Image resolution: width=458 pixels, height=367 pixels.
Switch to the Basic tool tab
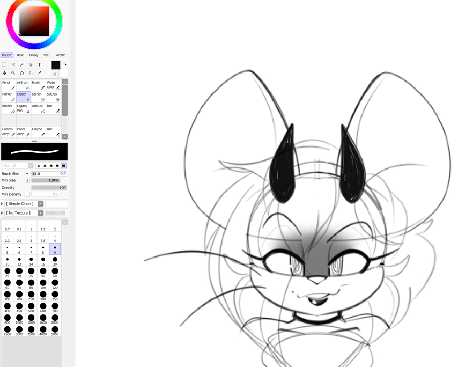20,55
